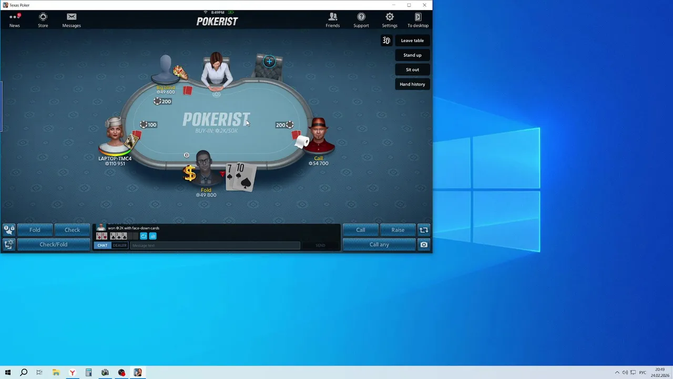Click the 200 bet chips near Big blind
The image size is (673, 379).
(162, 102)
